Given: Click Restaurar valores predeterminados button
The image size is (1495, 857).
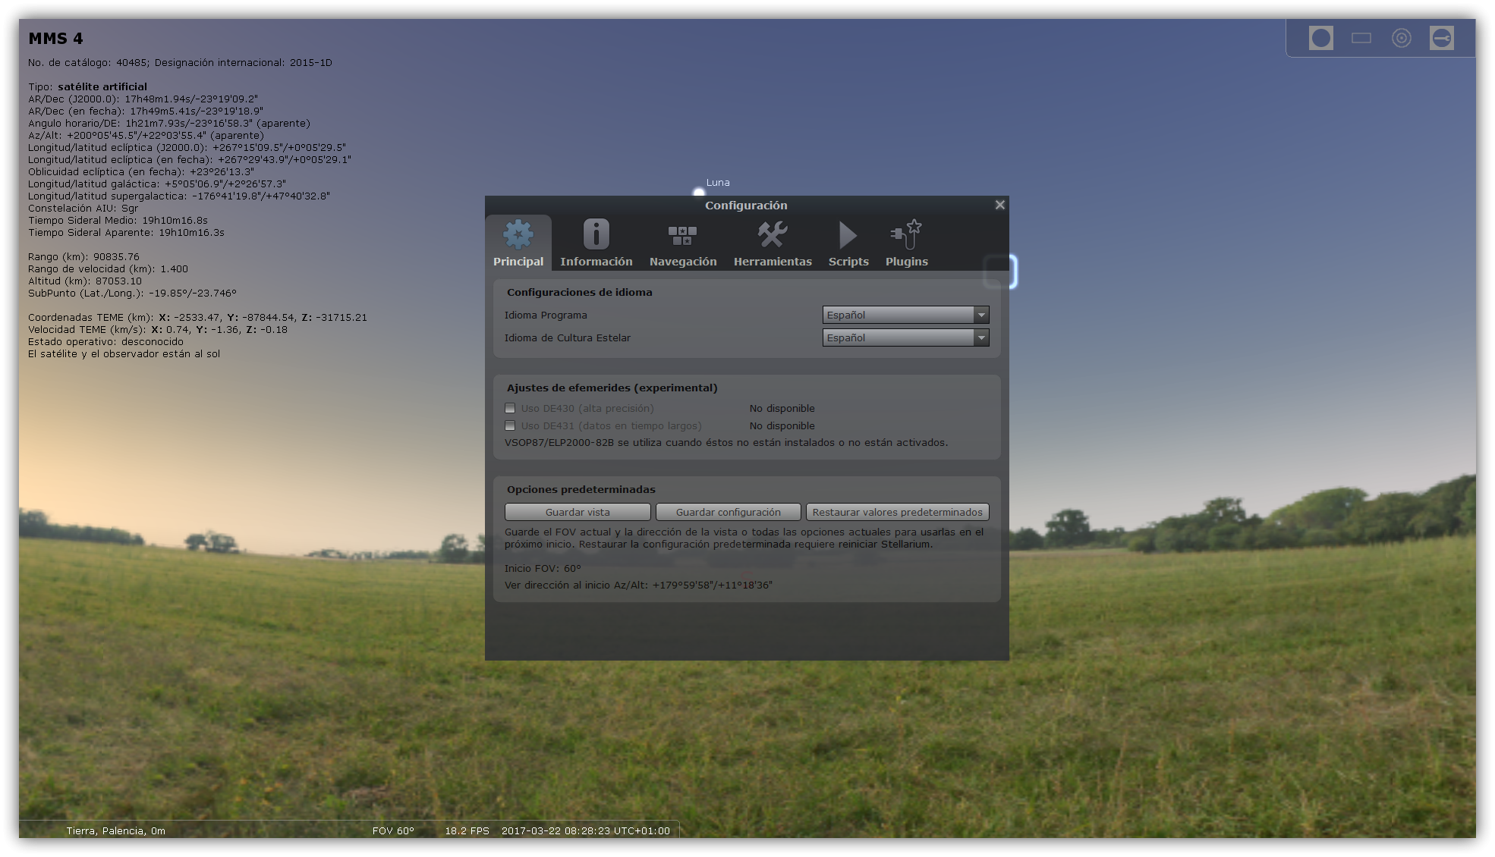Looking at the screenshot, I should [897, 512].
